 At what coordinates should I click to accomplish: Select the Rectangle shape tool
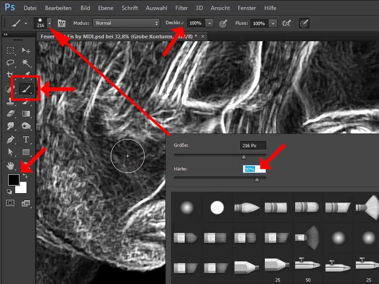pos(26,152)
